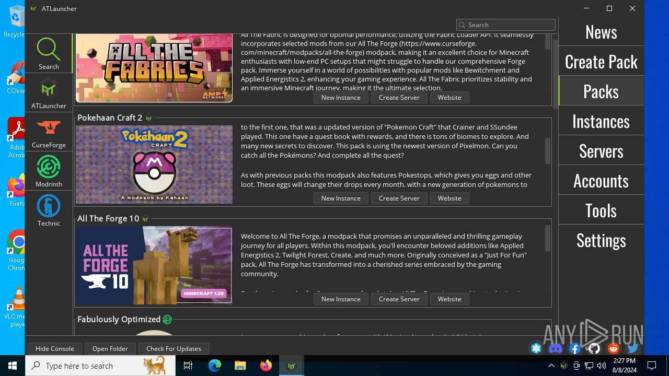Image resolution: width=669 pixels, height=376 pixels.
Task: Click New Instance for All The Forge 10
Action: click(341, 299)
